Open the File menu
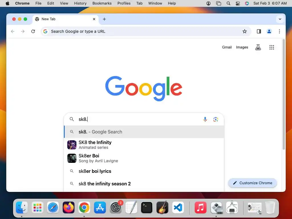Image resolution: width=292 pixels, height=219 pixels. (x=38, y=3)
